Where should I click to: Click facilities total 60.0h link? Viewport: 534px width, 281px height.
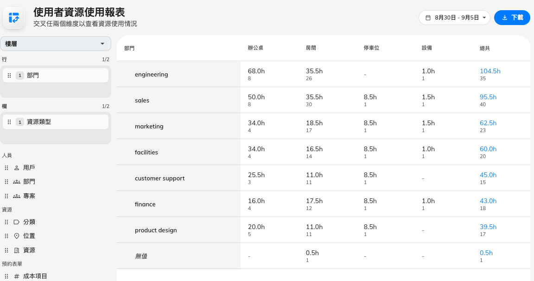tap(488, 149)
